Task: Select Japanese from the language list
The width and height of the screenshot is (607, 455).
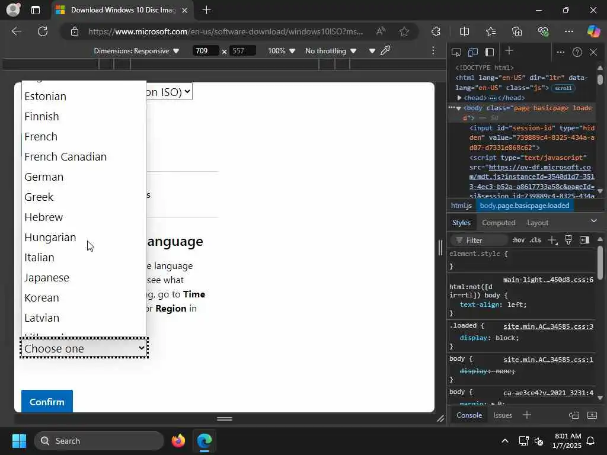Action: (x=84, y=277)
